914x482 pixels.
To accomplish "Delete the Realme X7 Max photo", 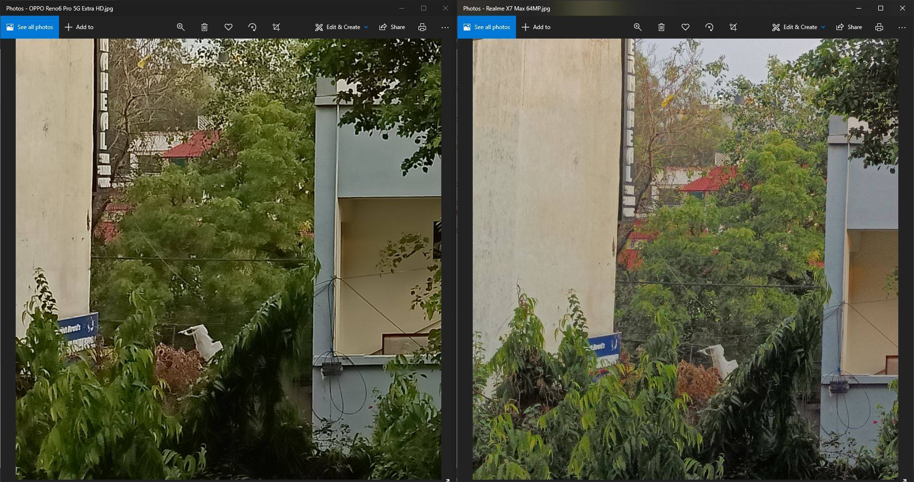I will click(x=661, y=27).
